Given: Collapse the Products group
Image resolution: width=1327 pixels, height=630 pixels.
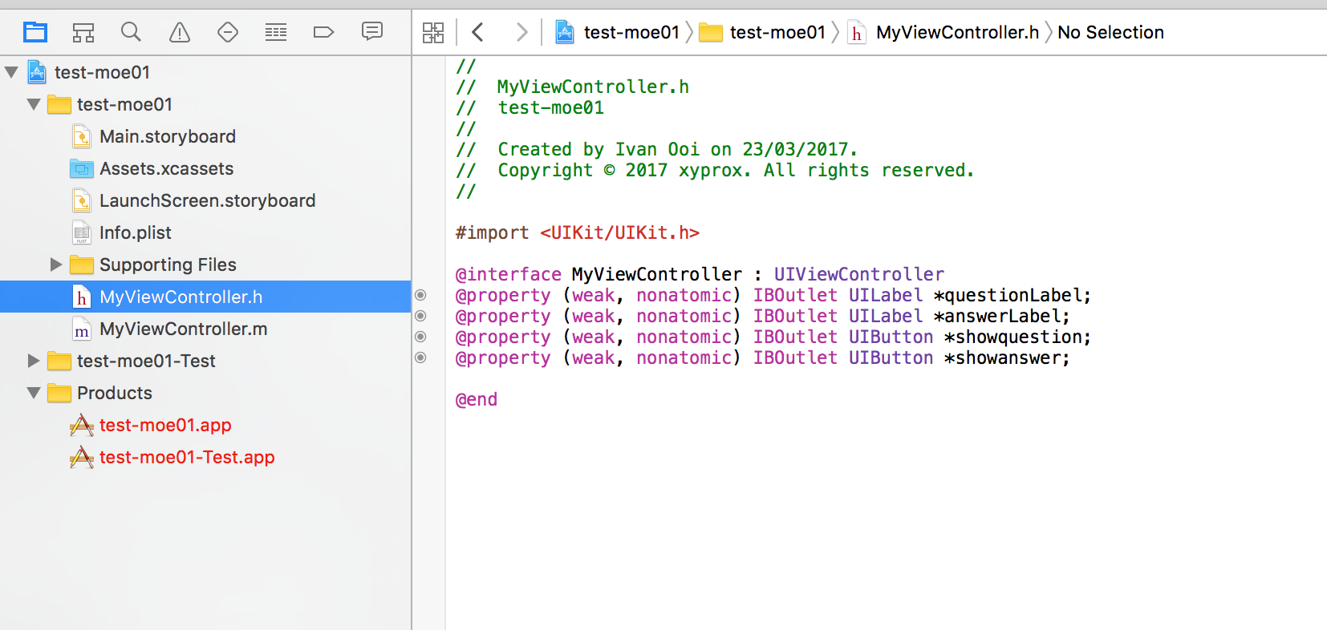Looking at the screenshot, I should [34, 393].
